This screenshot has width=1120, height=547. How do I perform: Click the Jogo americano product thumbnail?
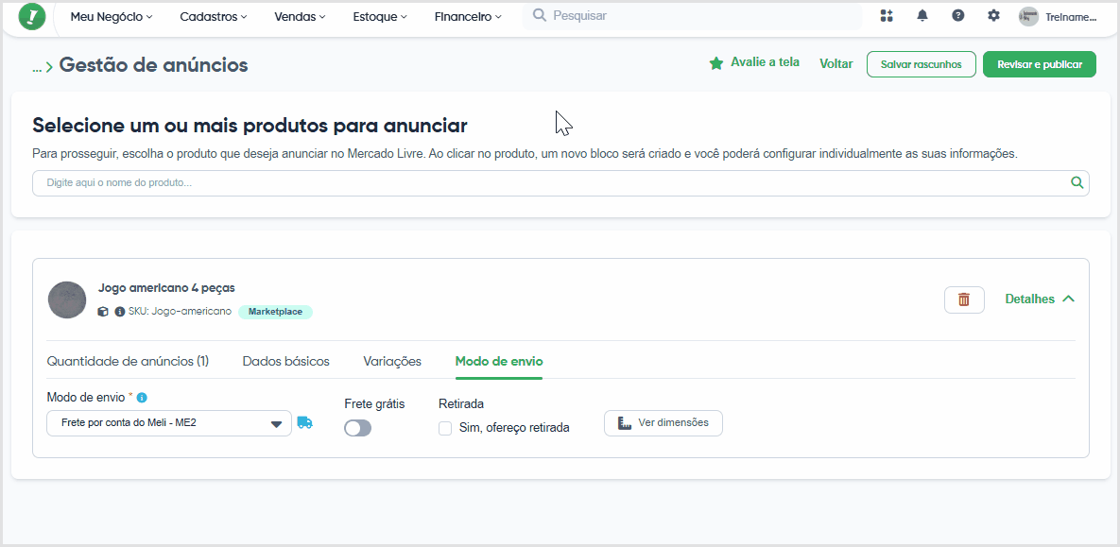tap(67, 299)
